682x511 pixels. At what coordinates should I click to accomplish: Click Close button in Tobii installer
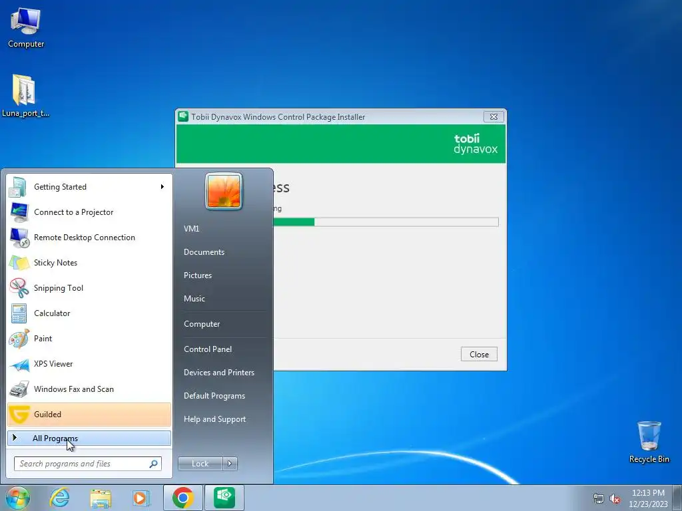coord(479,354)
